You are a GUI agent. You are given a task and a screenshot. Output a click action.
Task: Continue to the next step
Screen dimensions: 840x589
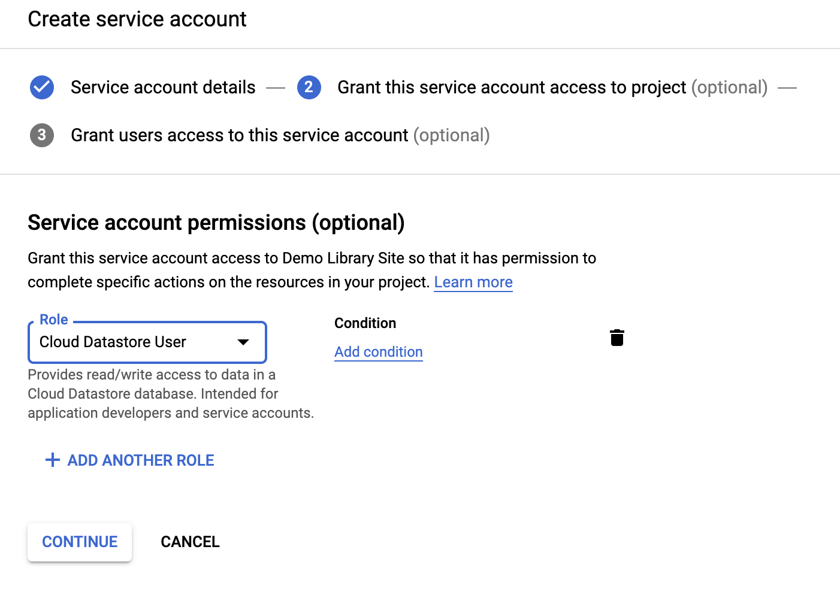click(x=80, y=542)
